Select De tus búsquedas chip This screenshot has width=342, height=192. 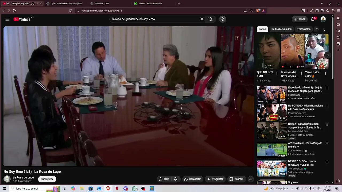click(x=281, y=29)
